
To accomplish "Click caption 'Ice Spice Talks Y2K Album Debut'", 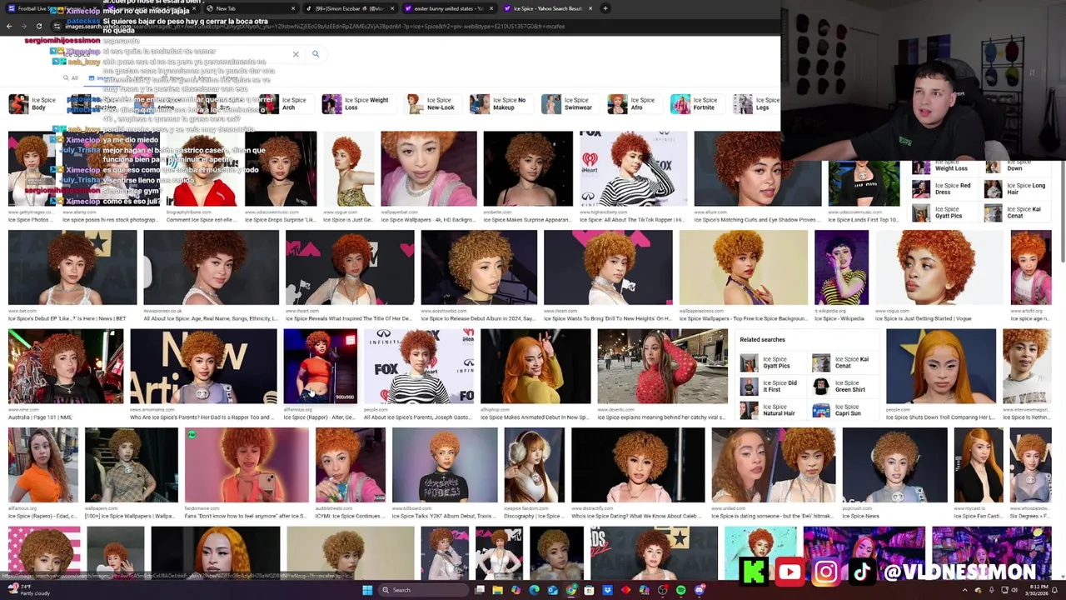I will pos(445,516).
